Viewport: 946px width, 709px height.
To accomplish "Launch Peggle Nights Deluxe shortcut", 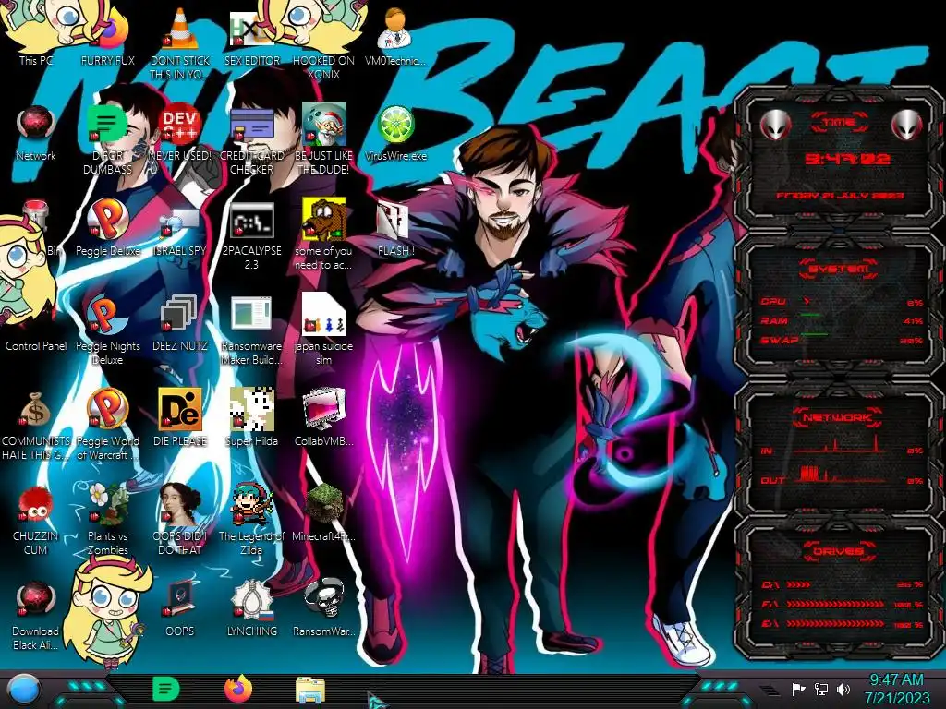I will point(107,330).
